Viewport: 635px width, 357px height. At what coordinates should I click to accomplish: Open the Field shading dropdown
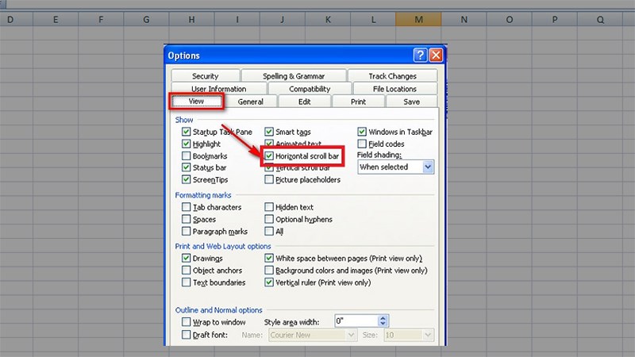[428, 167]
